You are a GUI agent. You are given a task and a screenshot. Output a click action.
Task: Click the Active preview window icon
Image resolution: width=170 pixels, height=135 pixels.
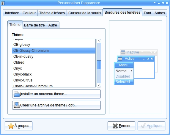click(x=120, y=59)
